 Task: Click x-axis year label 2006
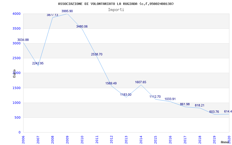tap(23, 139)
